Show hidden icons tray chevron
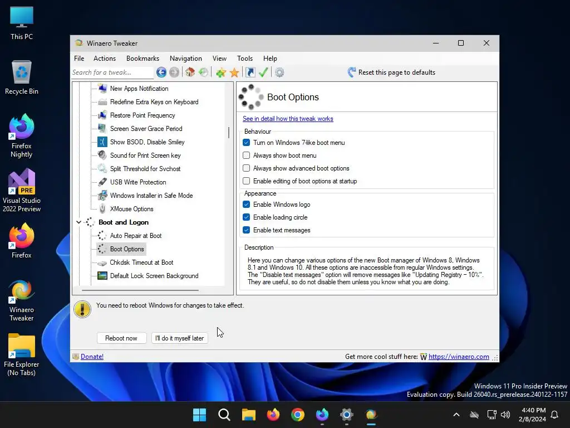This screenshot has height=428, width=570. [456, 415]
